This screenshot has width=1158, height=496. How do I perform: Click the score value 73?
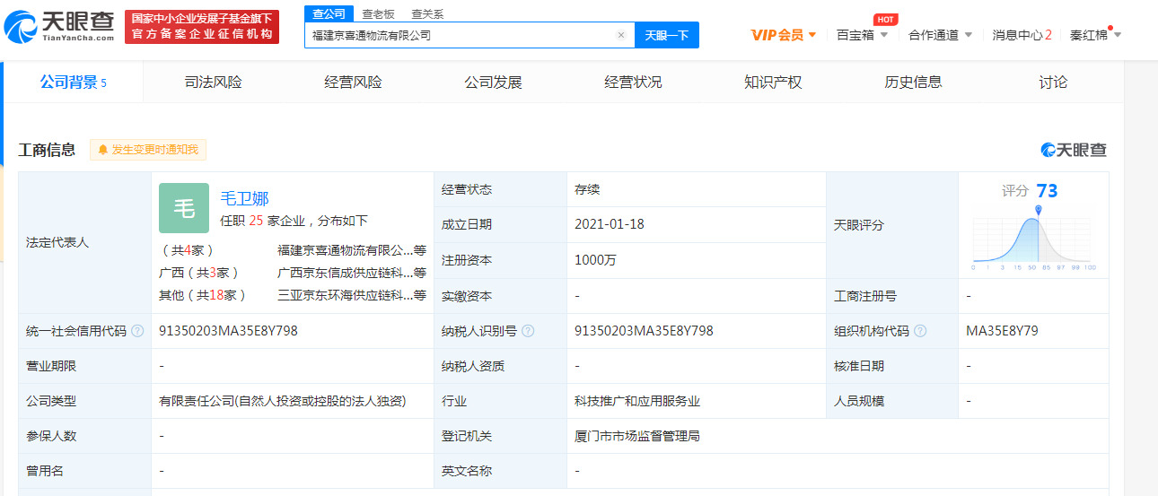click(x=1047, y=190)
